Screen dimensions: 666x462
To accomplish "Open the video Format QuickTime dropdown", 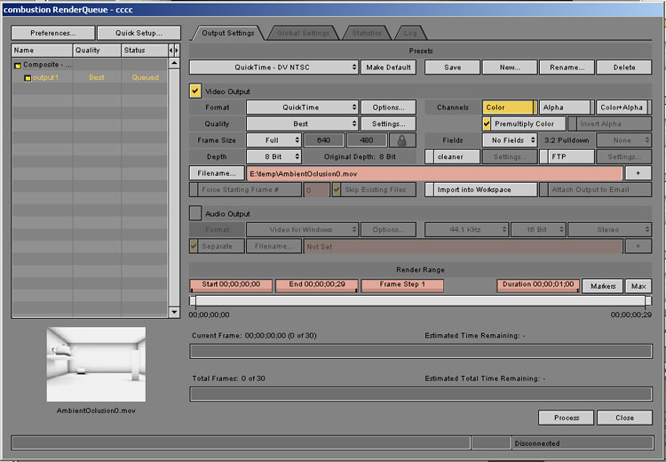I will pos(303,108).
